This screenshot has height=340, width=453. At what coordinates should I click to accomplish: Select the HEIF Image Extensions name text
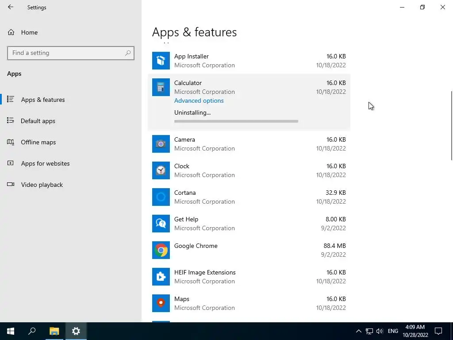(205, 273)
